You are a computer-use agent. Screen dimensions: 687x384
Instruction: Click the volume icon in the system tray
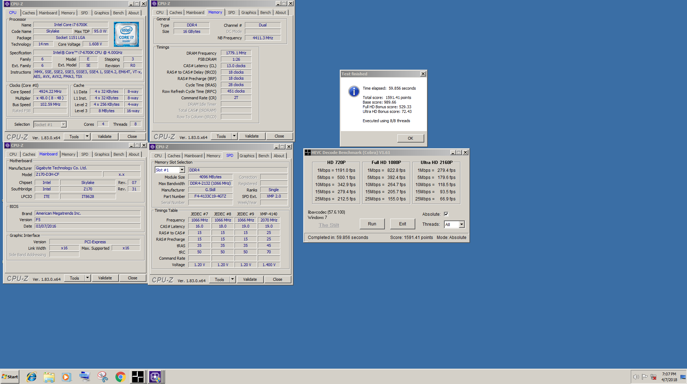click(x=636, y=377)
